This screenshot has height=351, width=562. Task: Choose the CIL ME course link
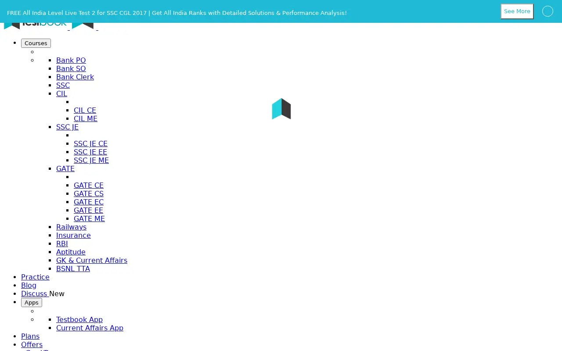click(86, 118)
